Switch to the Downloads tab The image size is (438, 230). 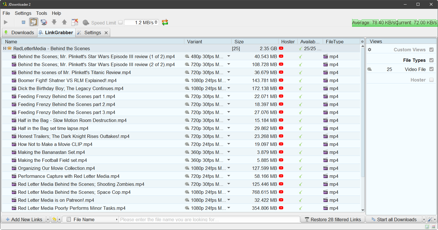pos(19,32)
